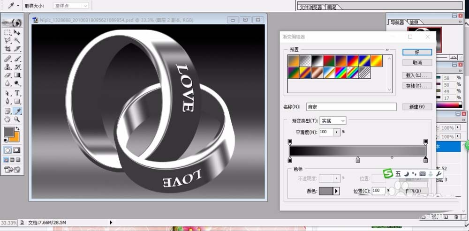Switch to the 文件浏览器 tab
Viewport: 469px width, 231px height.
point(311,7)
